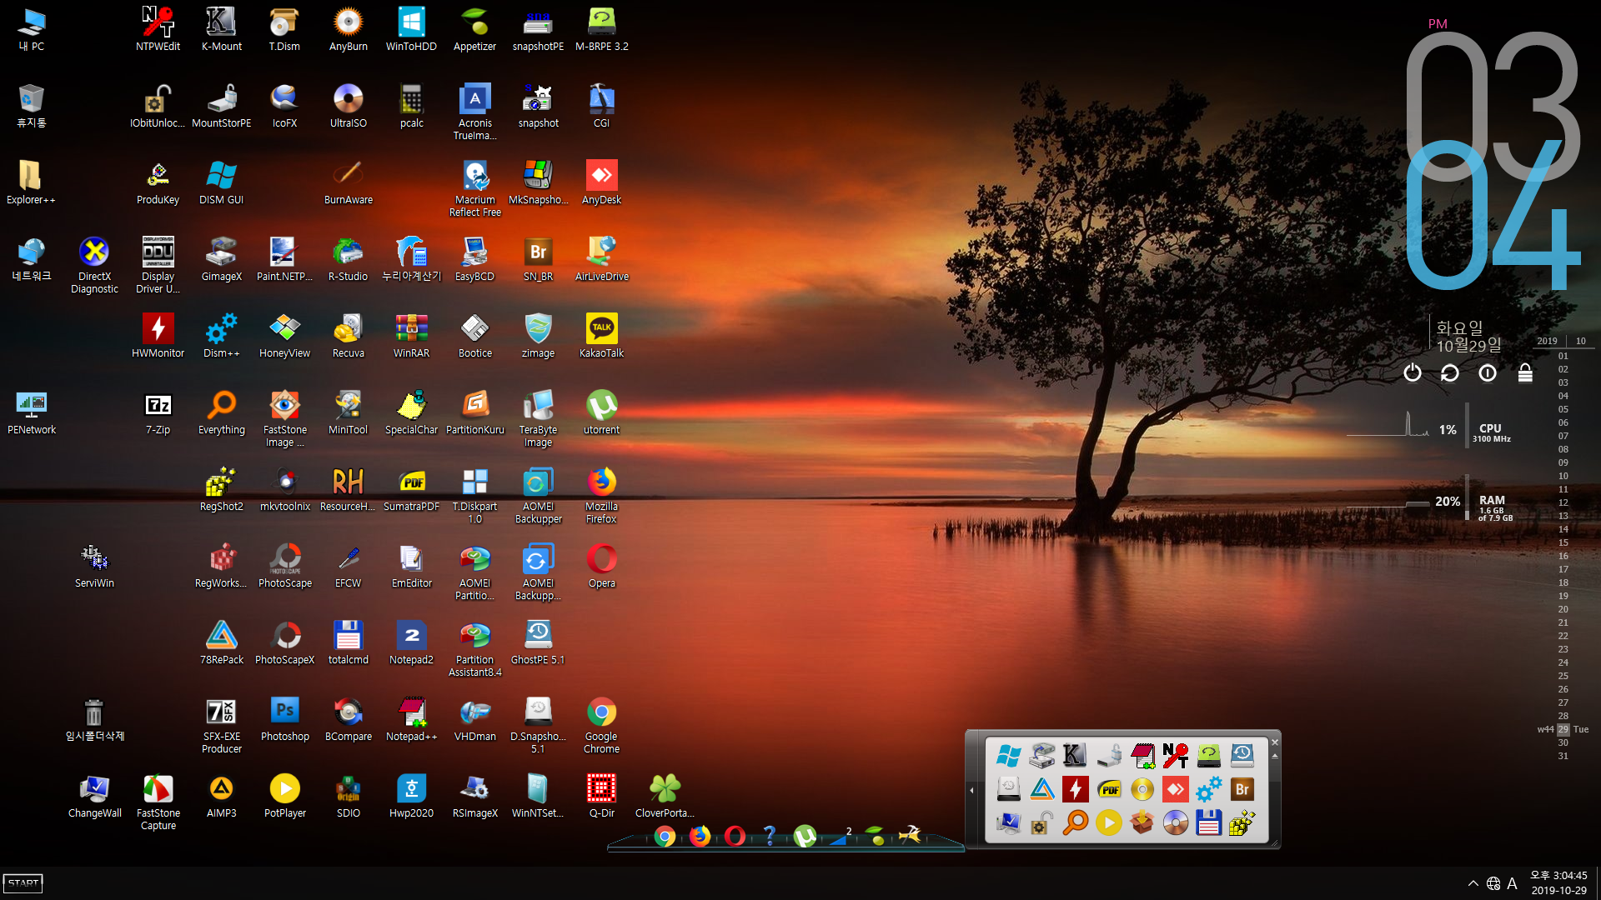1601x900 pixels.
Task: Open the BCompare desktop icon
Action: click(x=348, y=719)
